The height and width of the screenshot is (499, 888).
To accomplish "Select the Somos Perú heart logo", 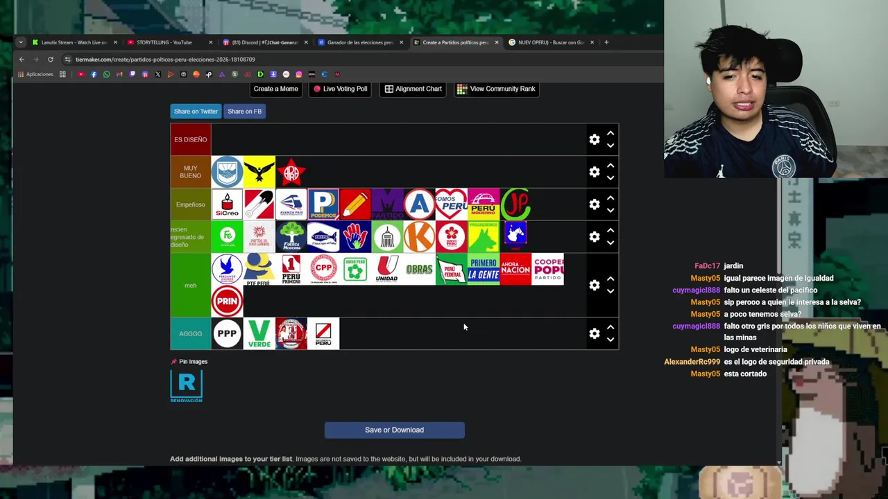I will point(451,204).
